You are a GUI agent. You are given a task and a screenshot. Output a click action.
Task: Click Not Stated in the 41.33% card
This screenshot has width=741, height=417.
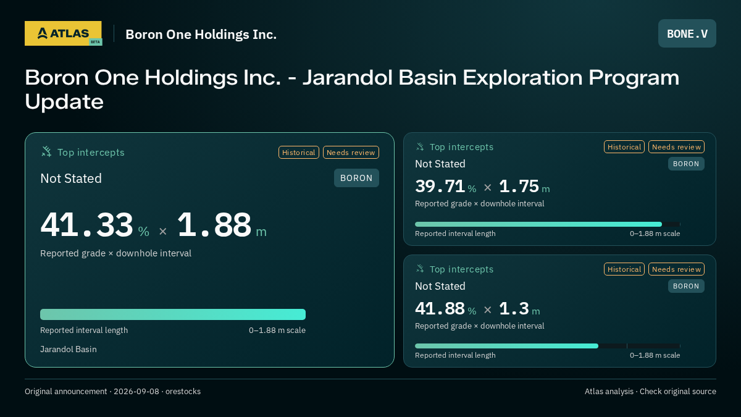pyautogui.click(x=71, y=179)
